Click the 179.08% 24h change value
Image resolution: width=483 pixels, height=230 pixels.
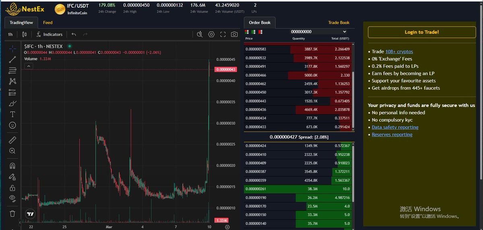107,6
